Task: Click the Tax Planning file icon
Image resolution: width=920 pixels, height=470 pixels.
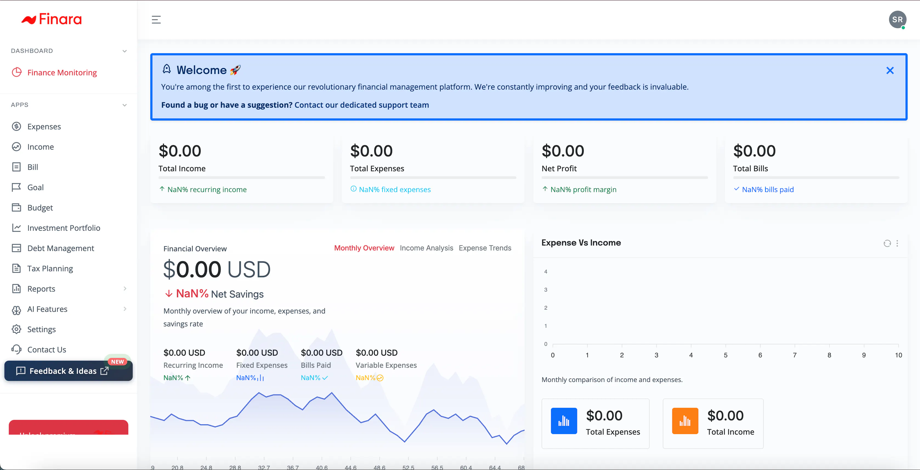Action: coord(16,268)
